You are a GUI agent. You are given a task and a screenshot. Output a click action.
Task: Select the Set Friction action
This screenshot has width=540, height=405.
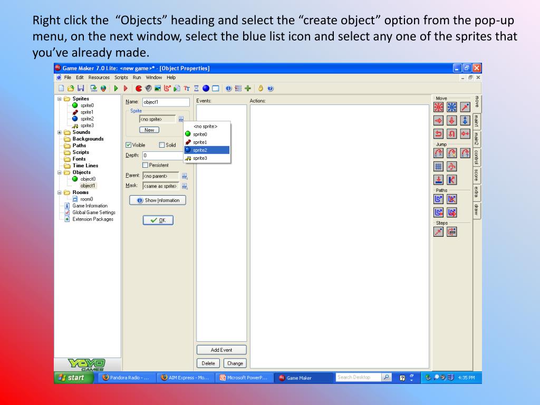click(x=465, y=133)
